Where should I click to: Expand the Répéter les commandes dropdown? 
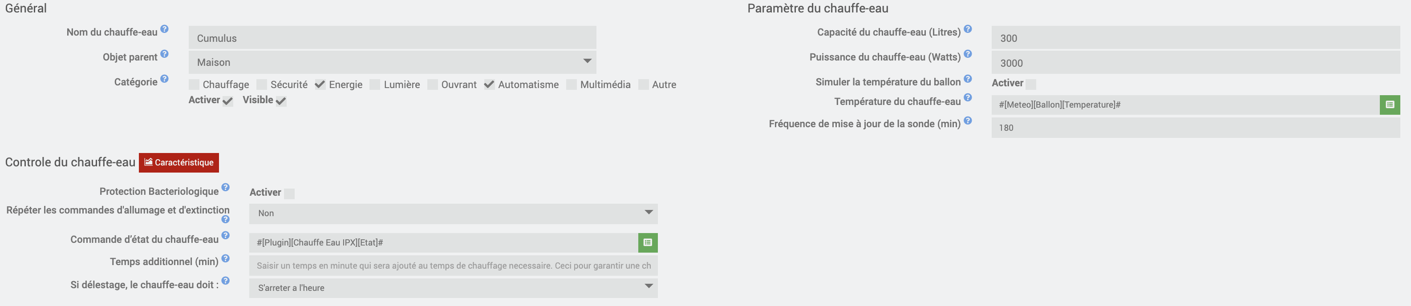tap(454, 213)
